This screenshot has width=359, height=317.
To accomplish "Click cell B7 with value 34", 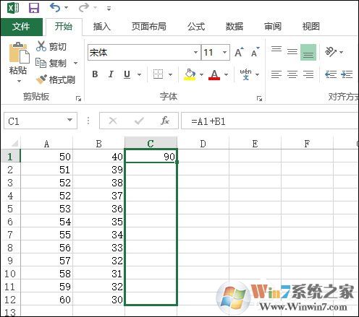I will pos(98,234).
